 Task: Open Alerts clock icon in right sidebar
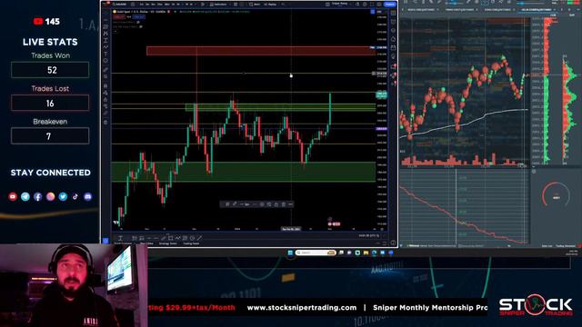(393, 22)
